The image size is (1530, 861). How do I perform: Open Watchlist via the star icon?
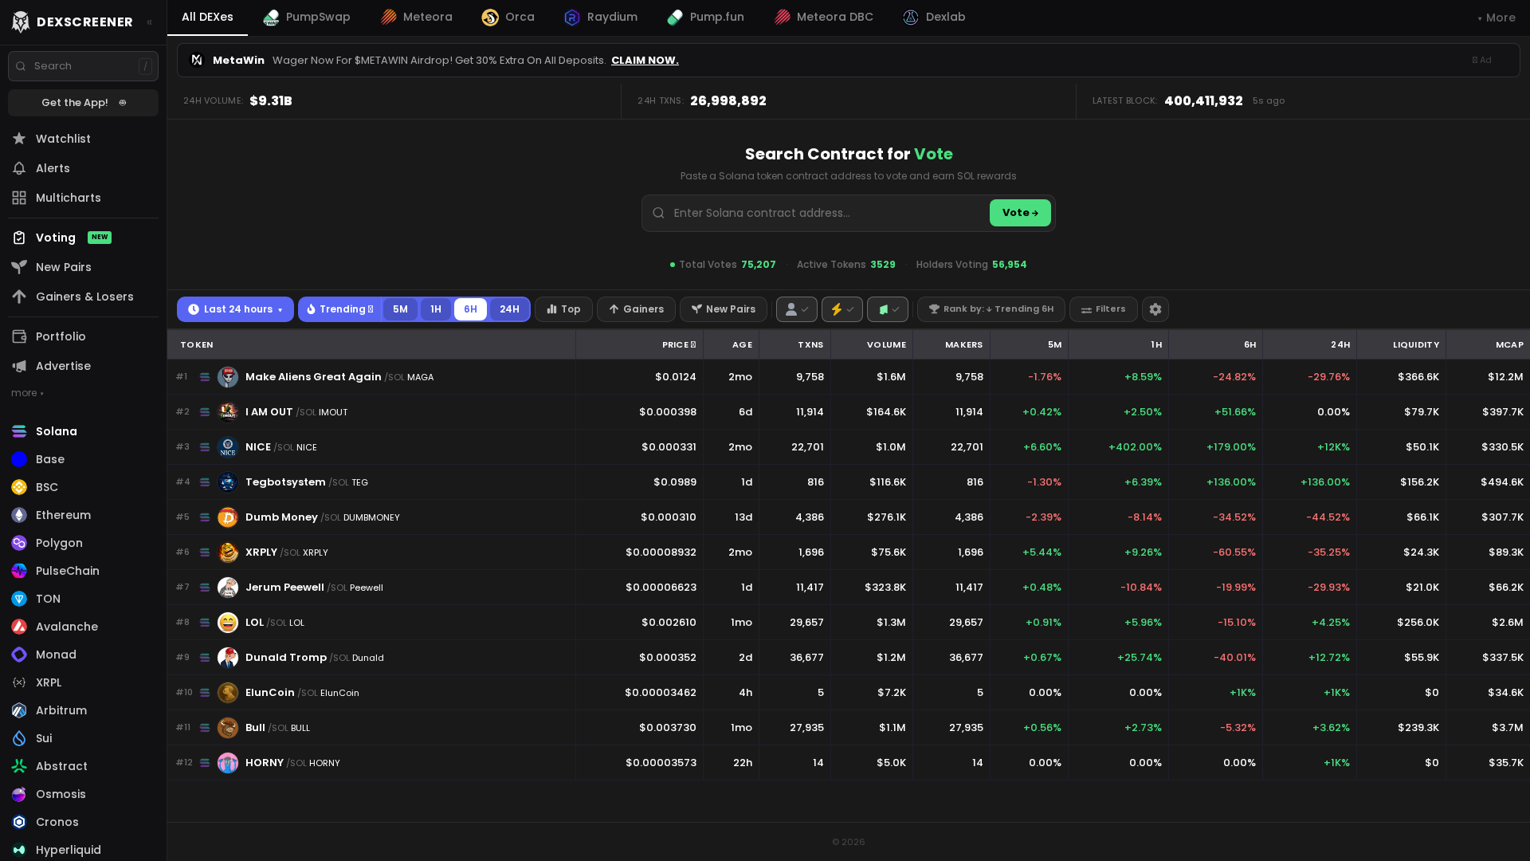(19, 139)
